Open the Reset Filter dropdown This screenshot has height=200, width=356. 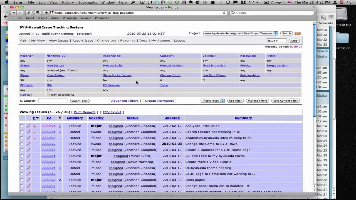pos(213,101)
